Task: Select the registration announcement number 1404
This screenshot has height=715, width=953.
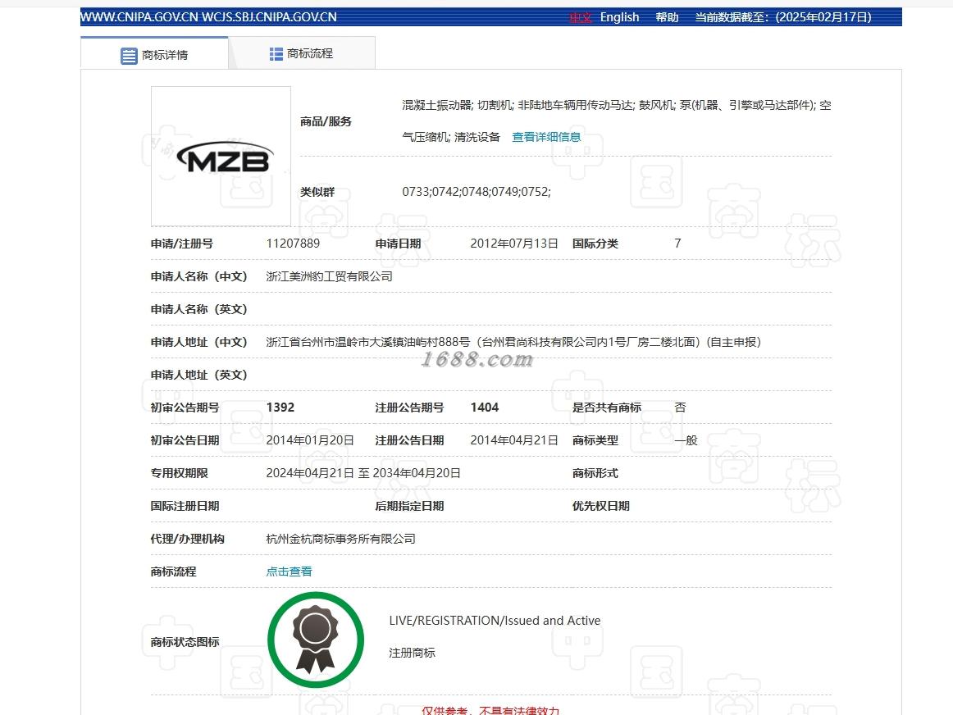Action: point(485,408)
